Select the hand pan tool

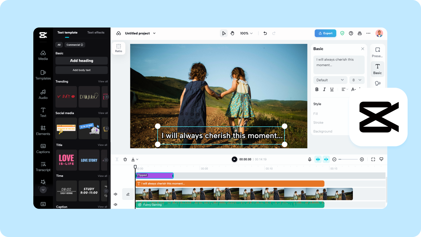click(232, 33)
